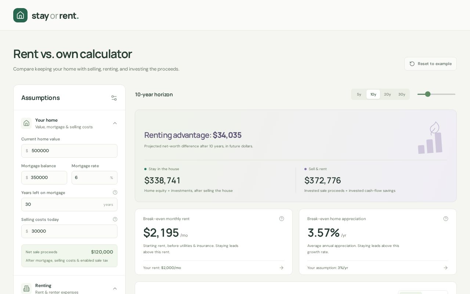Focus the Current home value field
The image size is (470, 294).
coord(69,151)
